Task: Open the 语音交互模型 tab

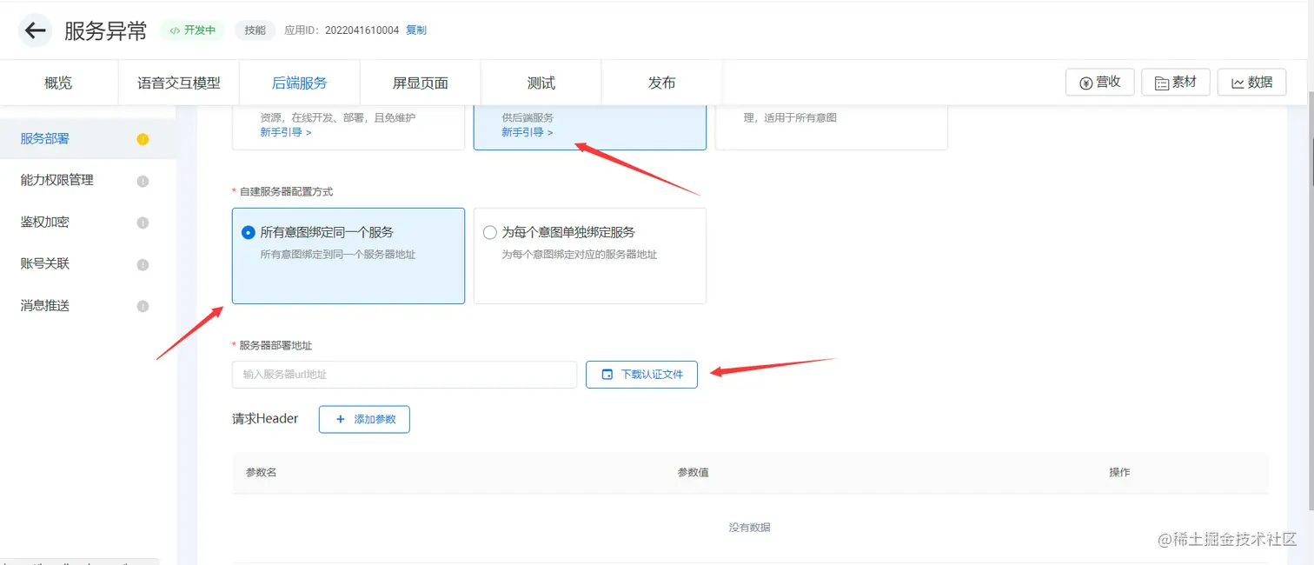Action: [x=179, y=83]
